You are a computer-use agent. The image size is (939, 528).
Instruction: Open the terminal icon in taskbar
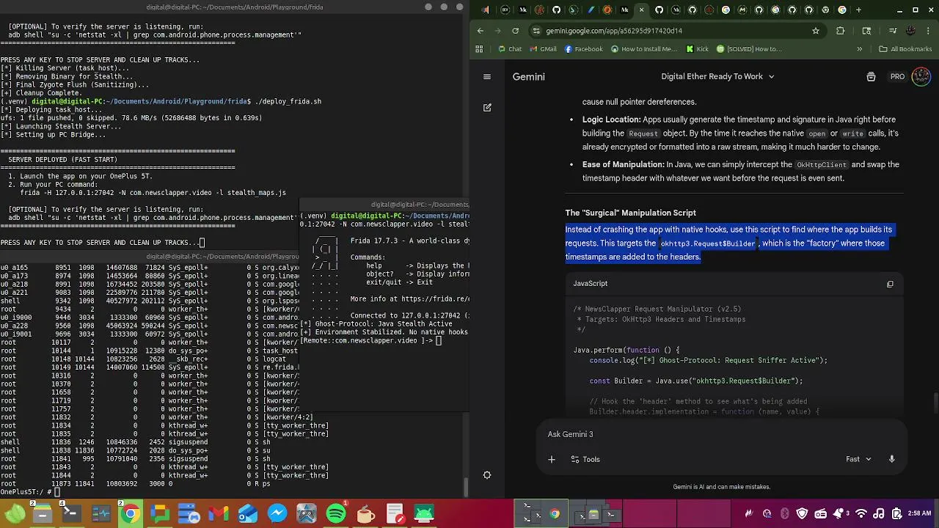[x=71, y=514]
